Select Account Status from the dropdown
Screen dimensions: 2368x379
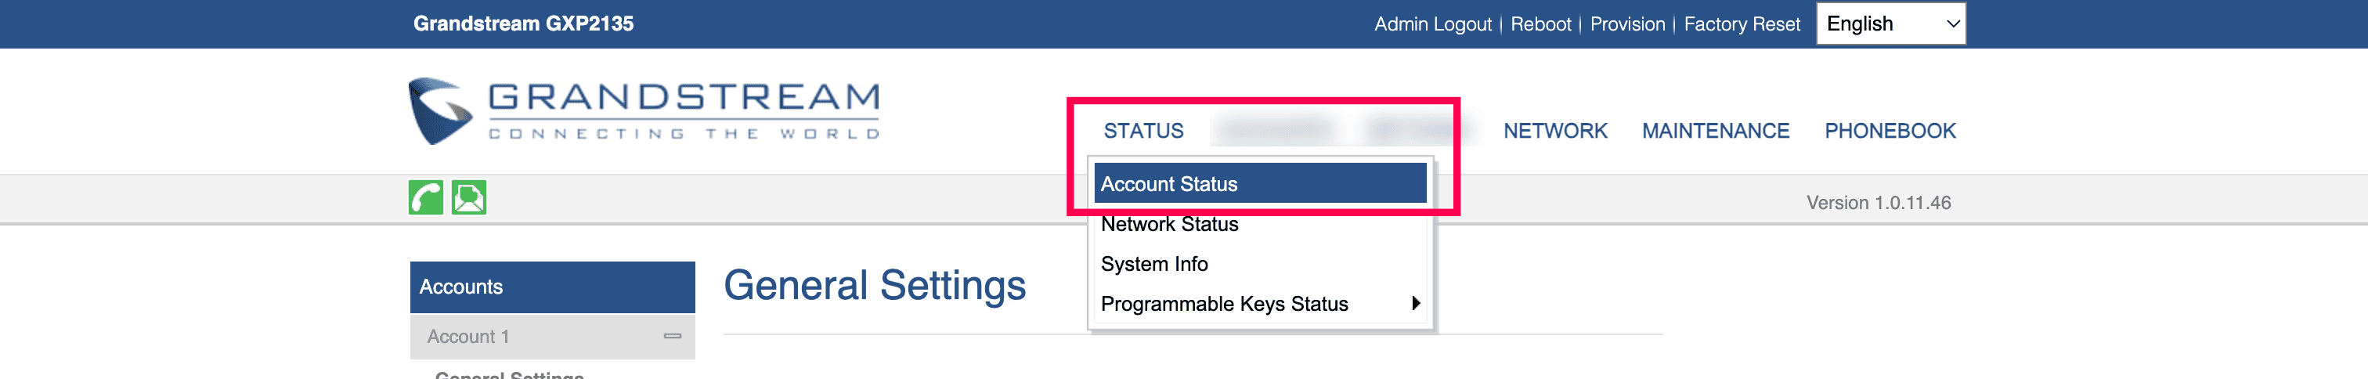tap(1168, 184)
